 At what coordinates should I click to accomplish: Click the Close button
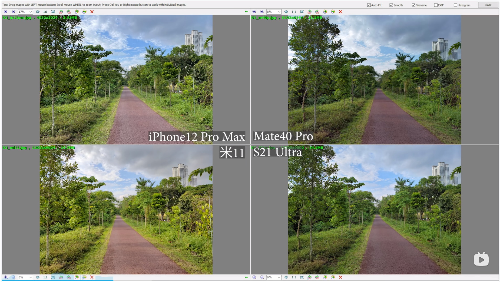488,5
